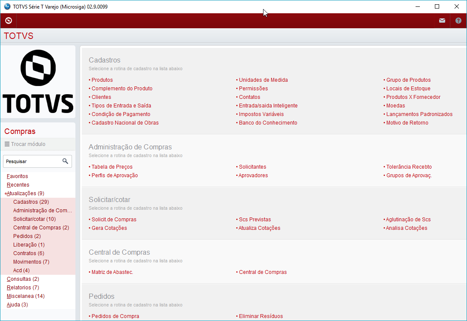This screenshot has height=321, width=467.
Task: Click the Compras module title
Action: coord(20,131)
